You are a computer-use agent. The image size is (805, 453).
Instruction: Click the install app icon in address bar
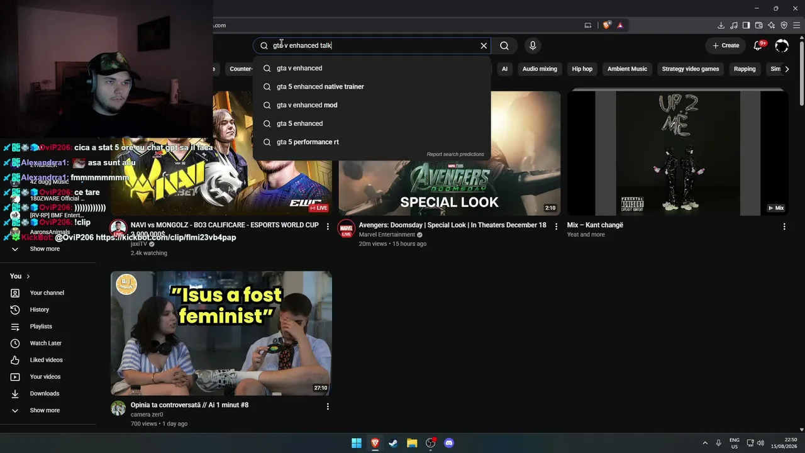[588, 25]
